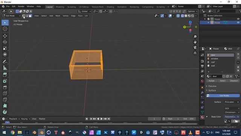Image resolution: width=241 pixels, height=136 pixels.
Task: Select the Cursor tool
Action: tap(5, 29)
